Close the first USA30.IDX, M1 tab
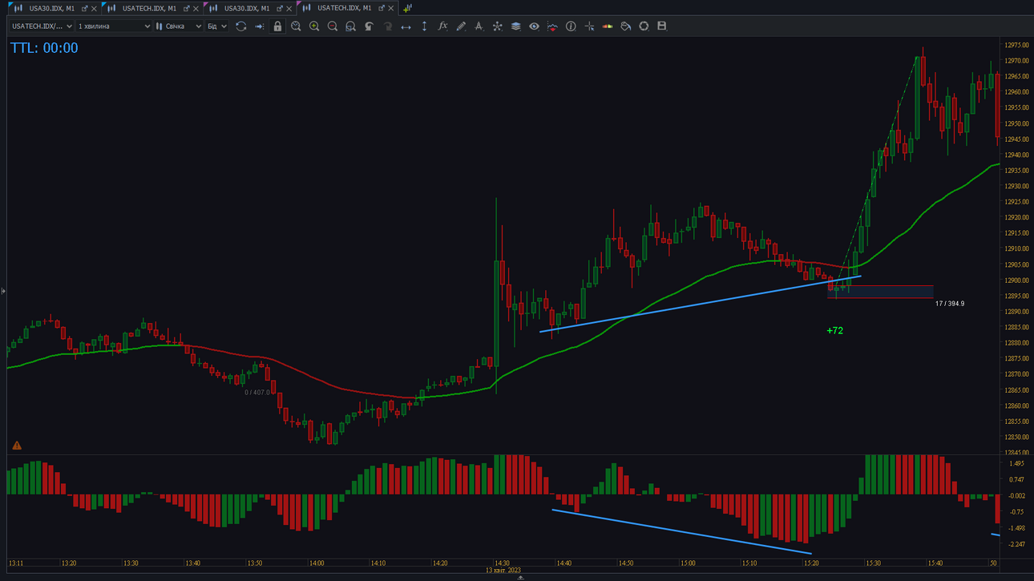The width and height of the screenshot is (1034, 581). click(95, 9)
